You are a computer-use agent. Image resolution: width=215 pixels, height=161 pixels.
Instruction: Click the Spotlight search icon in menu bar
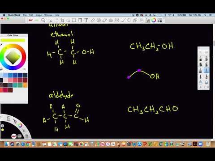(x=206, y=15)
